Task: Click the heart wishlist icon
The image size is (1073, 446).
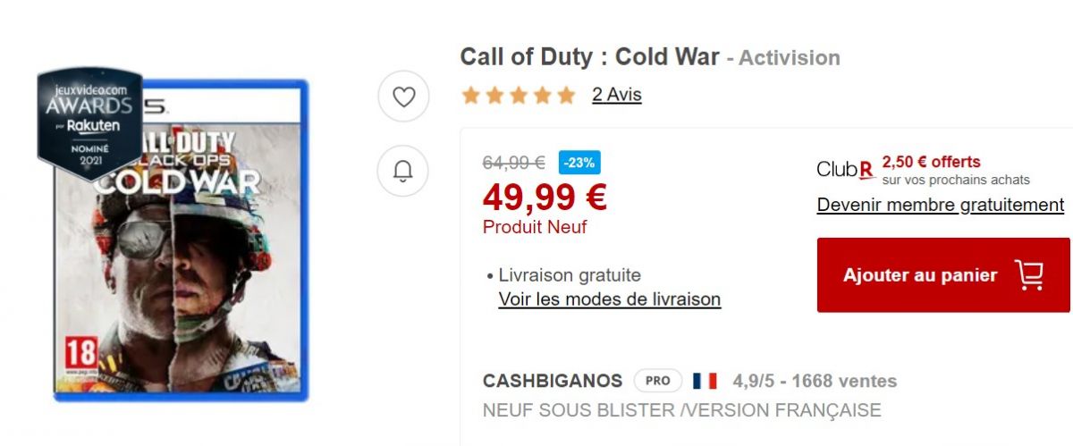Action: (404, 96)
